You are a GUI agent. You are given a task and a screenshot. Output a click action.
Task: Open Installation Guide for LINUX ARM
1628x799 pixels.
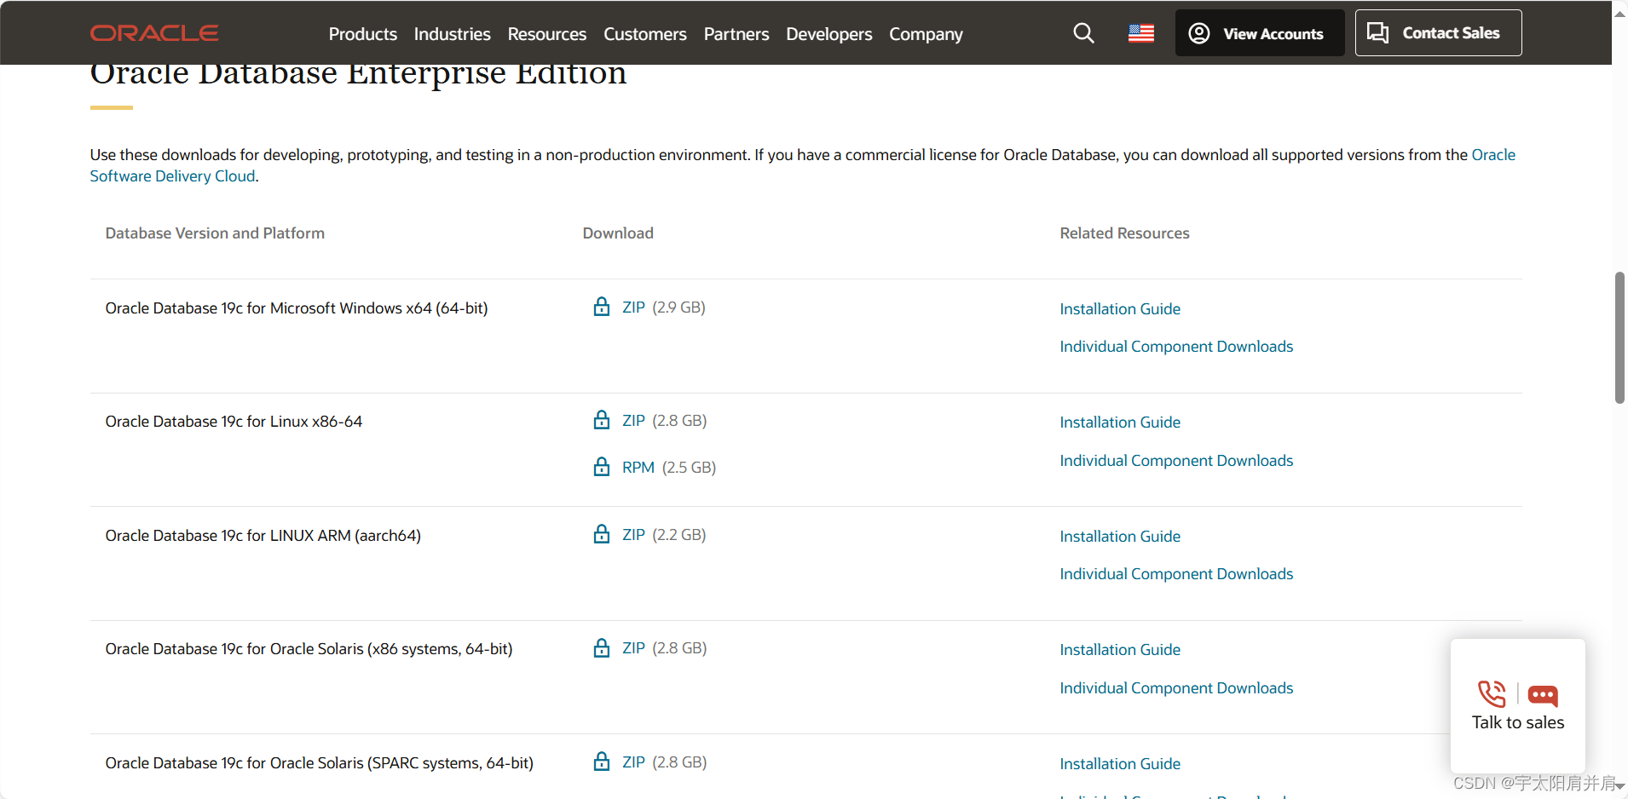coord(1120,537)
